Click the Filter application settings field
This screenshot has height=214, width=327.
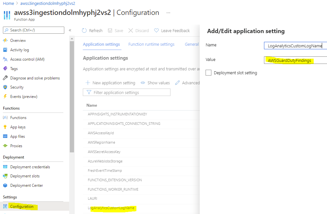click(x=127, y=92)
